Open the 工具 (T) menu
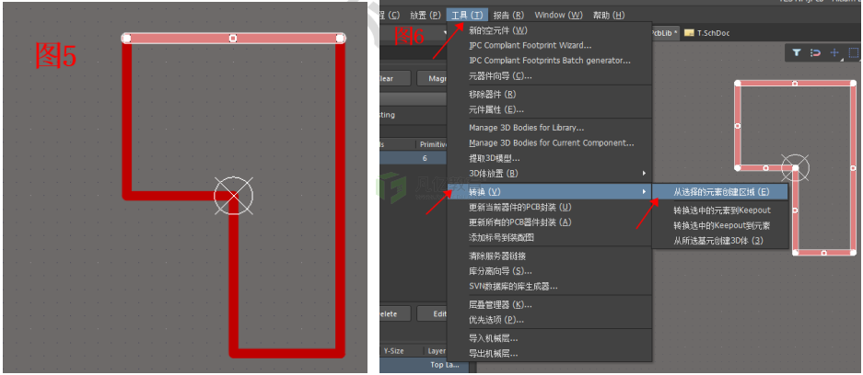The height and width of the screenshot is (375, 863). click(x=466, y=15)
